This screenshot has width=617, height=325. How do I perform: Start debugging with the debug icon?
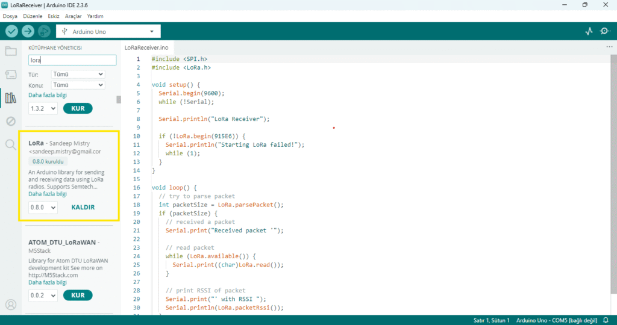44,31
